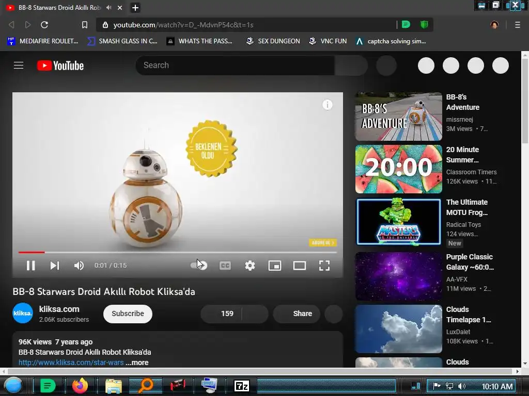Image resolution: width=529 pixels, height=396 pixels.
Task: Open Clouds Timelapse video title
Action: click(x=468, y=315)
